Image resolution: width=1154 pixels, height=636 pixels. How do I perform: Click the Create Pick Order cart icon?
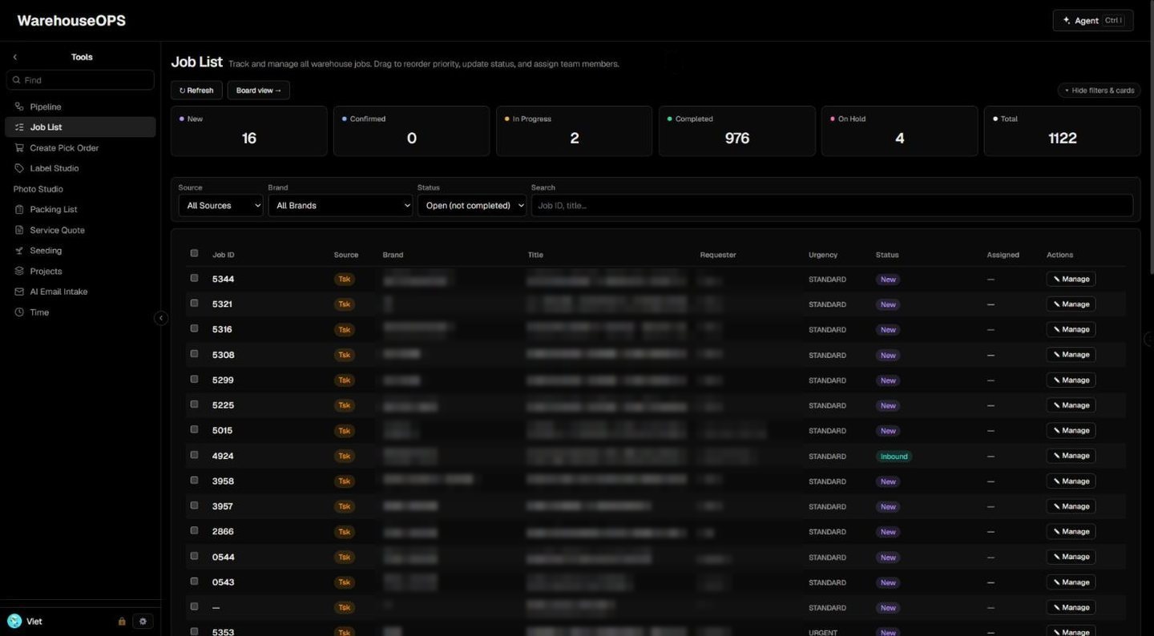coord(19,147)
